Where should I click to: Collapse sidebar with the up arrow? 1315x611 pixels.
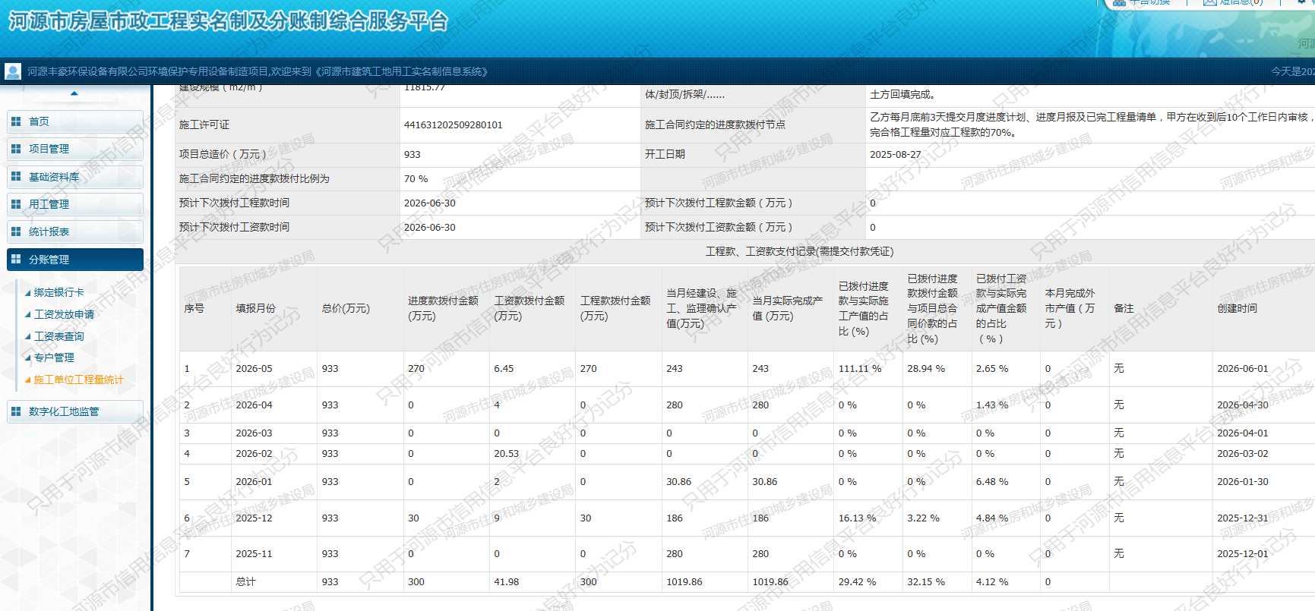point(74,93)
